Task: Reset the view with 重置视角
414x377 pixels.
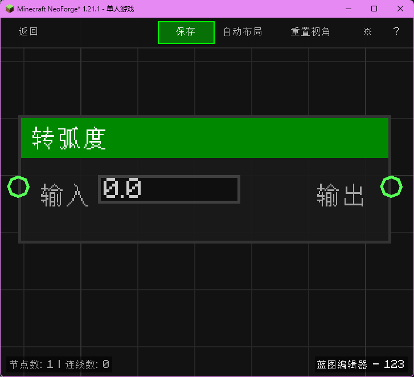Action: click(310, 32)
